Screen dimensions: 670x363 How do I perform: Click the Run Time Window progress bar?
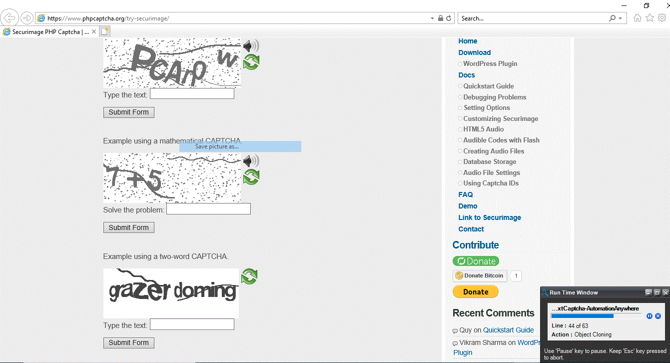tap(596, 316)
